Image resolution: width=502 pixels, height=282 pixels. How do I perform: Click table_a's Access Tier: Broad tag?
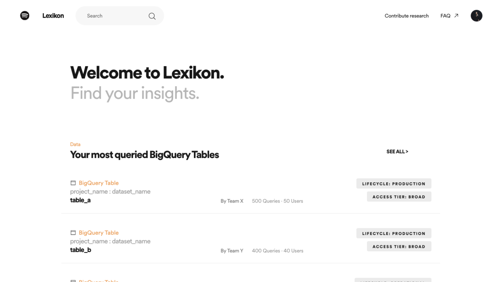pos(399,197)
